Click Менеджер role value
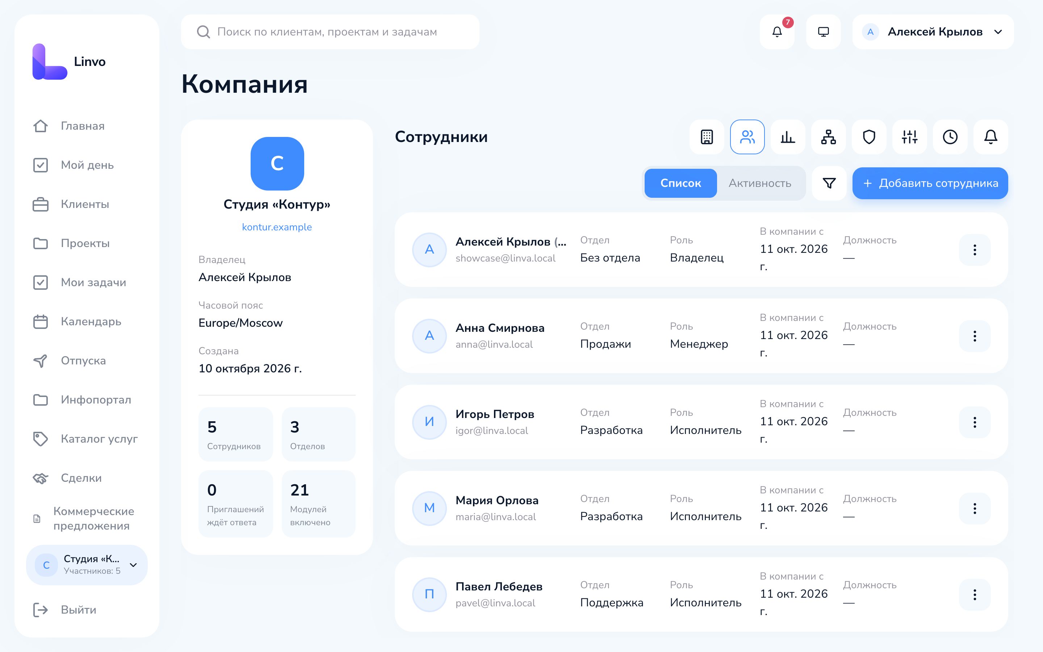 699,344
